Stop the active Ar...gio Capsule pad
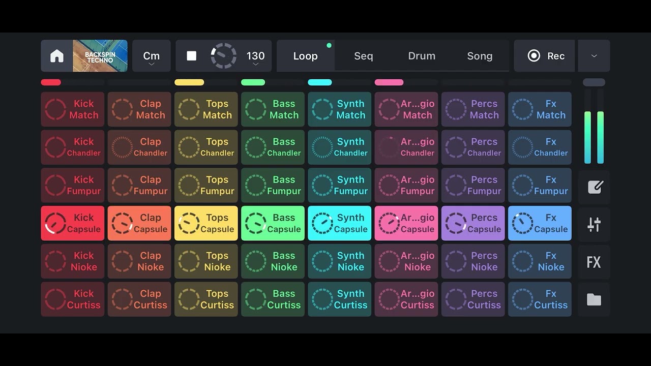Viewport: 651px width, 366px height. click(x=406, y=223)
